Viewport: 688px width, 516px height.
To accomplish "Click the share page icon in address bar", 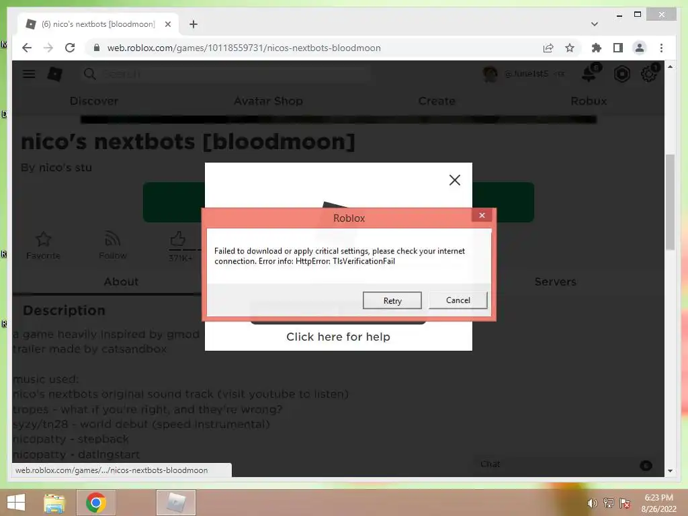I will [x=548, y=48].
